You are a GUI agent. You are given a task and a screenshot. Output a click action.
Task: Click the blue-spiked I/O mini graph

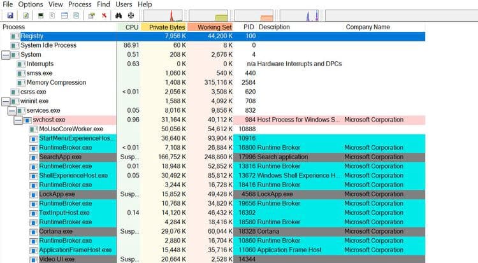point(300,15)
